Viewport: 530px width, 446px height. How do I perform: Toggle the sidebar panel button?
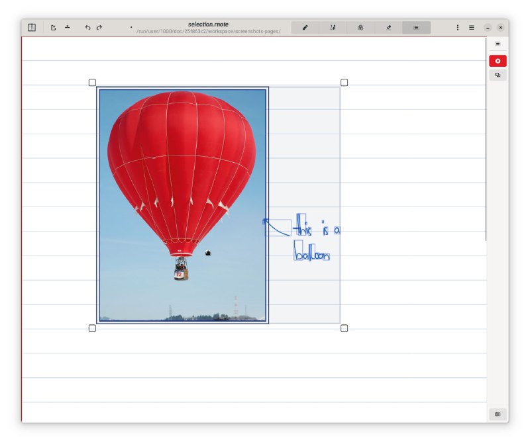[x=31, y=28]
